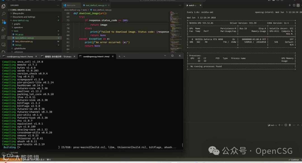Open the Search view in activity bar
The image size is (302, 163).
click(3, 14)
